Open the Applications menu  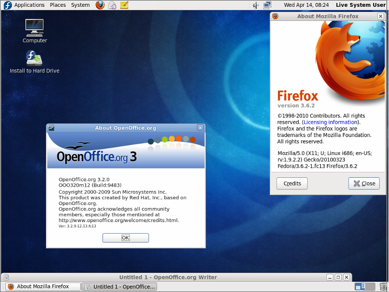point(29,5)
